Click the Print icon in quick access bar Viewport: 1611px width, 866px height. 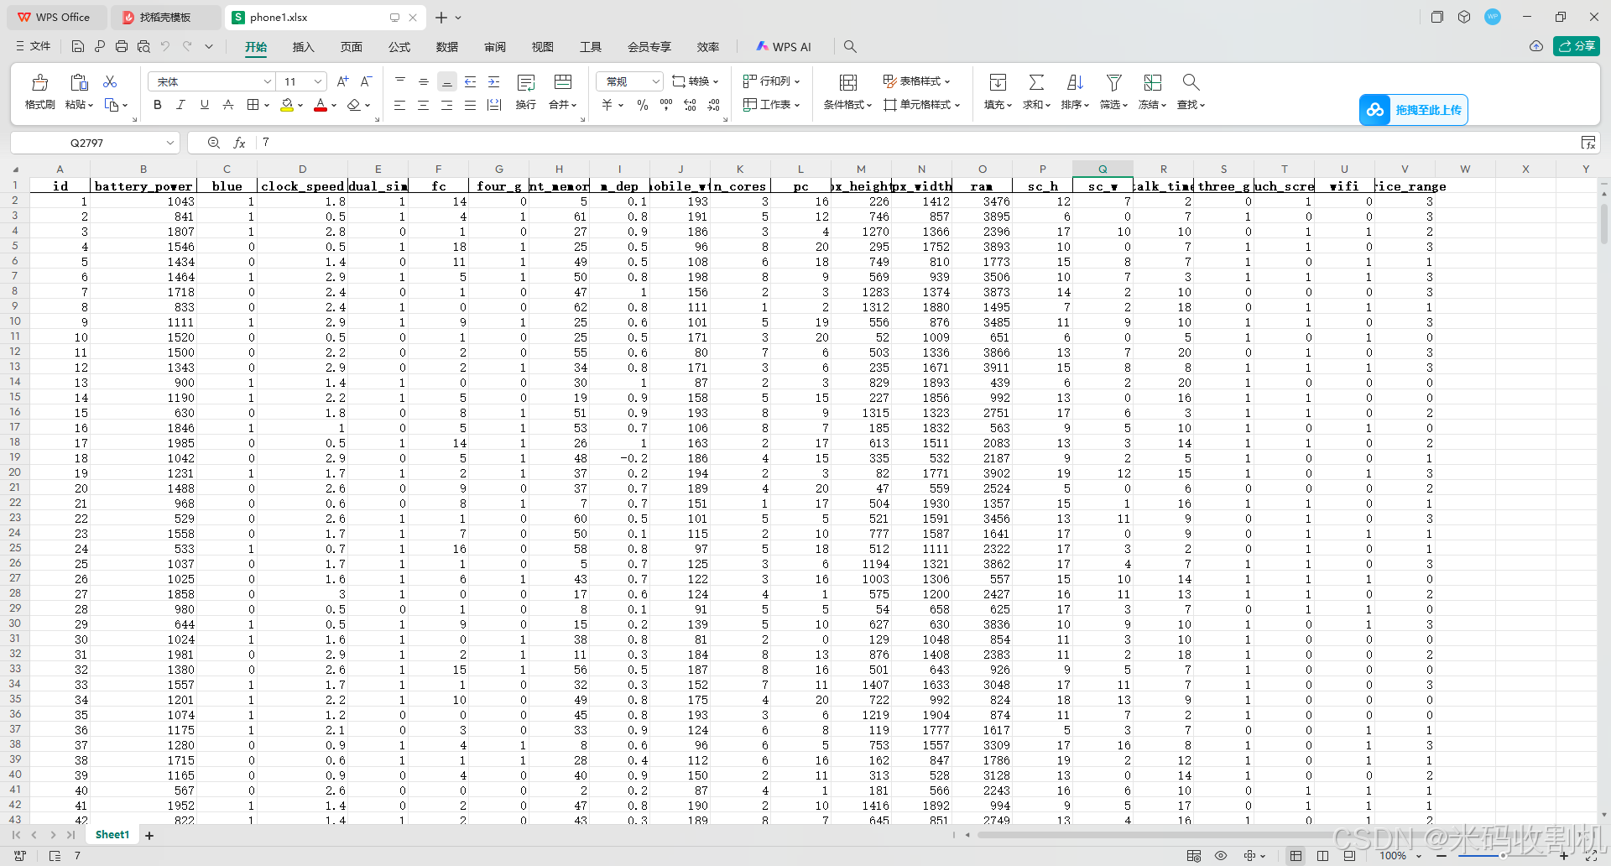122,46
